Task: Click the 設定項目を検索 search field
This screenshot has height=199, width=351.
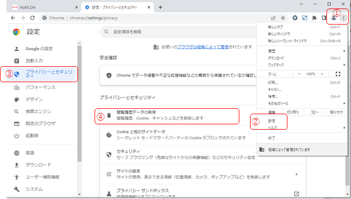Action: [x=178, y=32]
